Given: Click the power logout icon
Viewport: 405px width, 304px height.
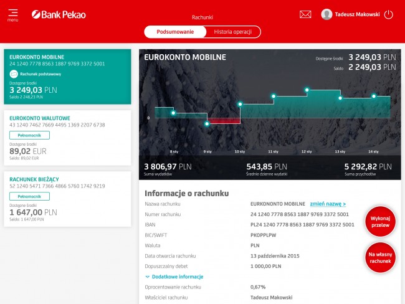Looking at the screenshot, I should (388, 14).
